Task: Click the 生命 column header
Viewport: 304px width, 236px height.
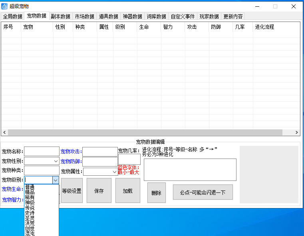Action: pyautogui.click(x=149, y=27)
